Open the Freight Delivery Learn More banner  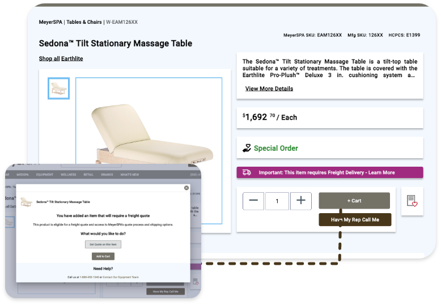330,172
